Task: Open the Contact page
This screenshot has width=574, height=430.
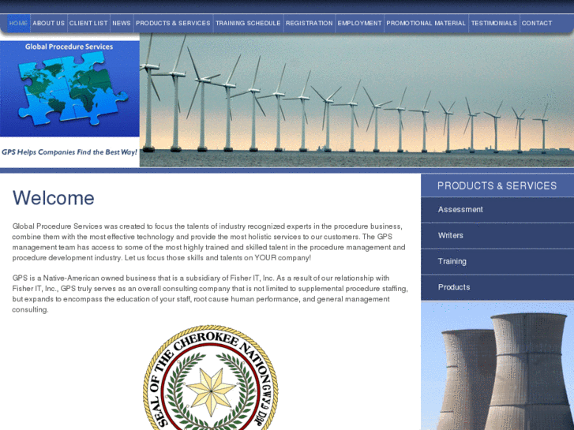Action: pyautogui.click(x=537, y=23)
